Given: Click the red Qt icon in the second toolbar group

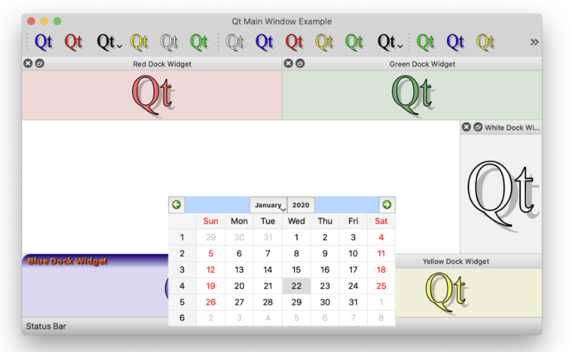Looking at the screenshot, I should [294, 42].
